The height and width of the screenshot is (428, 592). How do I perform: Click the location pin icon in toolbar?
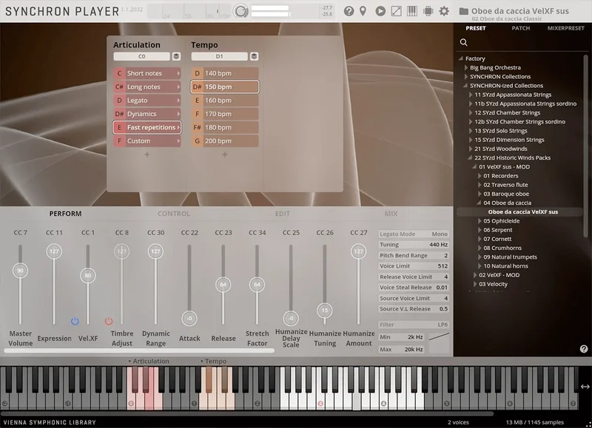click(363, 11)
